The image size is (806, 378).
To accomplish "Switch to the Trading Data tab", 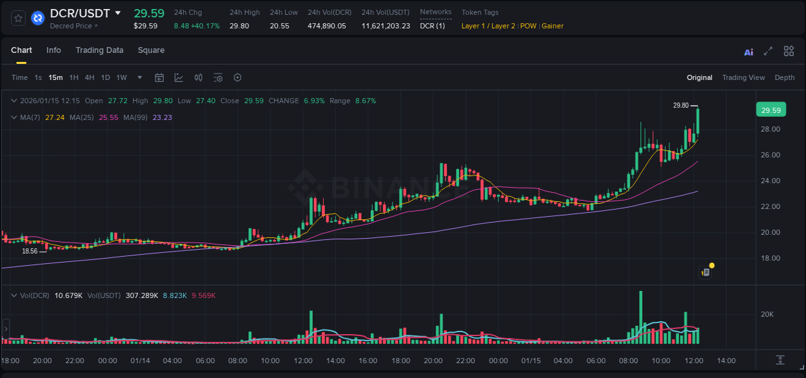I will pyautogui.click(x=99, y=50).
